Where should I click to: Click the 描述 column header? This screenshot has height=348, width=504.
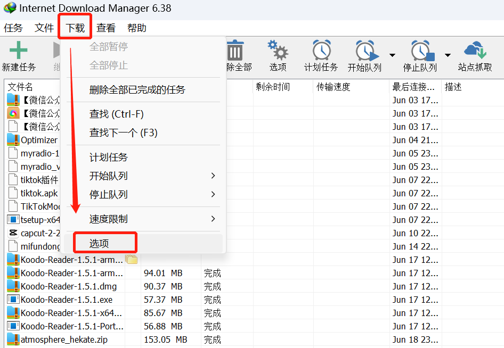tap(453, 87)
